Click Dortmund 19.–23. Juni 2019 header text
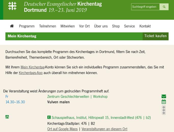 click(55, 10)
